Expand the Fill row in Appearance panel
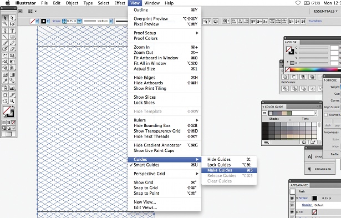This screenshot has height=218, width=341. [297, 212]
